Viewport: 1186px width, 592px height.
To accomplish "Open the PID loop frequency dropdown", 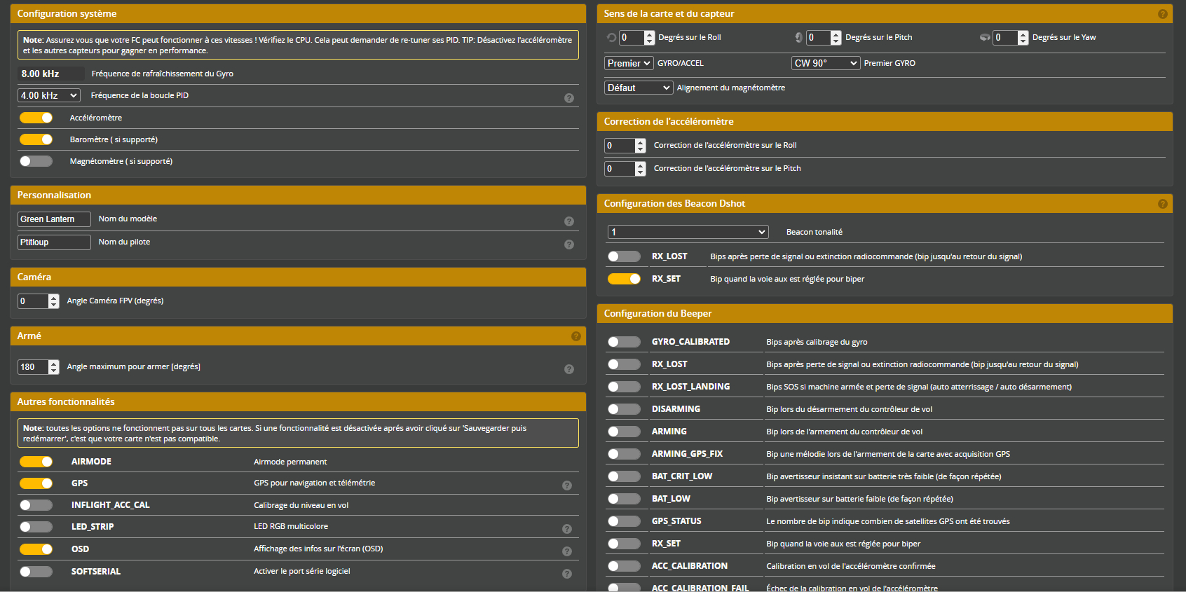I will pyautogui.click(x=48, y=95).
